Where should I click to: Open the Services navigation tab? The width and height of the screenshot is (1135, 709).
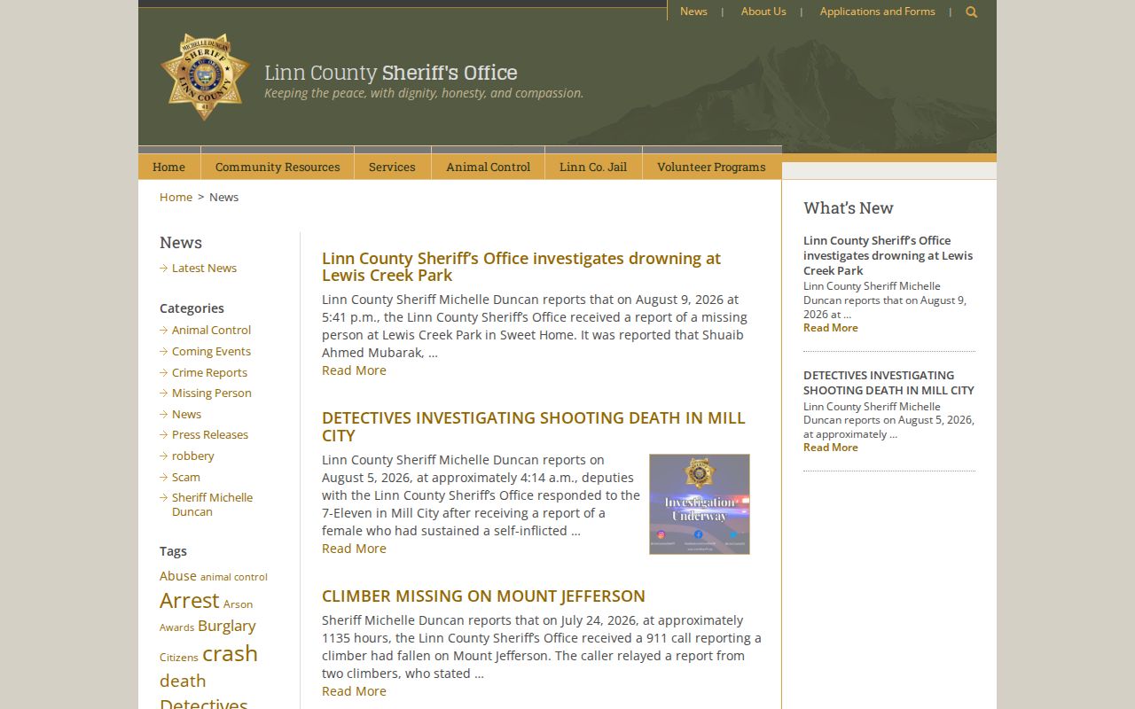[392, 167]
